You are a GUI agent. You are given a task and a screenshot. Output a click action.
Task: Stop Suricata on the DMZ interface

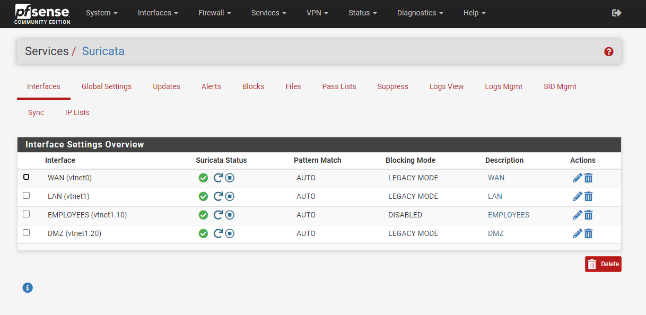tap(230, 233)
